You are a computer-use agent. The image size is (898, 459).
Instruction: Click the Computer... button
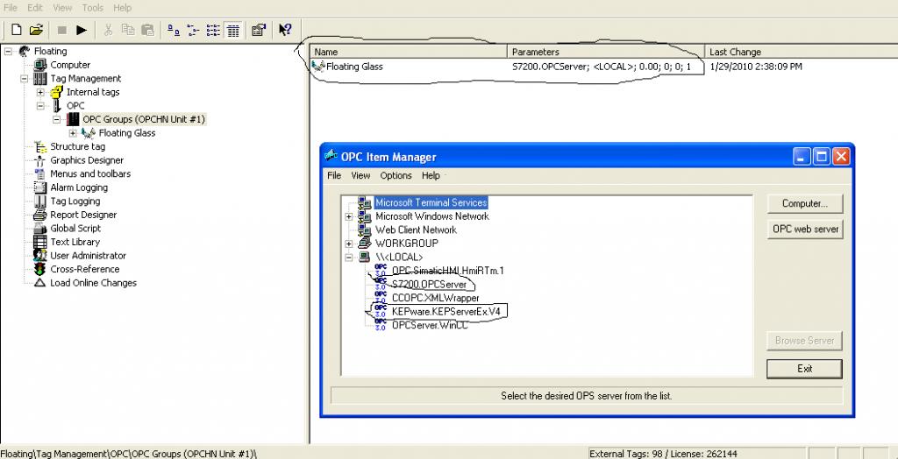coord(805,203)
